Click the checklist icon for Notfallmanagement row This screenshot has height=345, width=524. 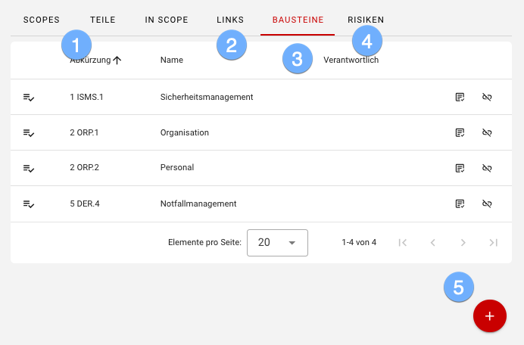pyautogui.click(x=29, y=204)
